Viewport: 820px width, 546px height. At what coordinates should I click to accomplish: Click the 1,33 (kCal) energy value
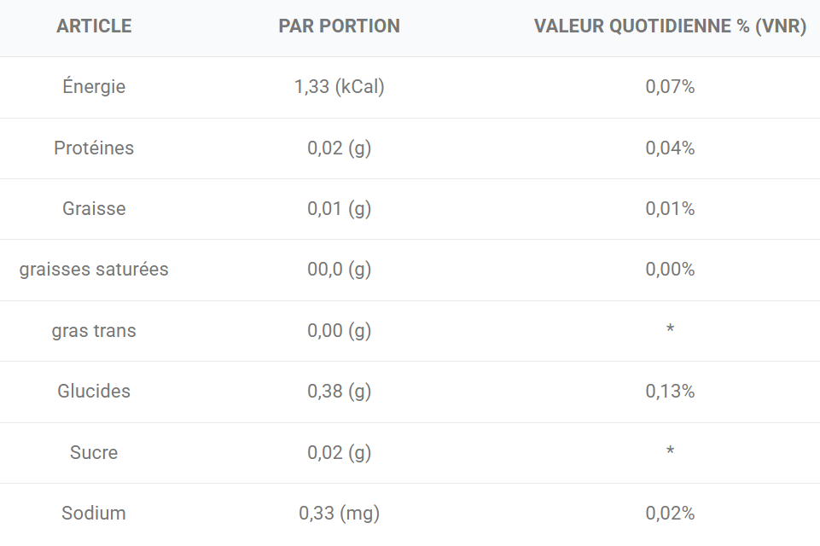[x=339, y=87]
